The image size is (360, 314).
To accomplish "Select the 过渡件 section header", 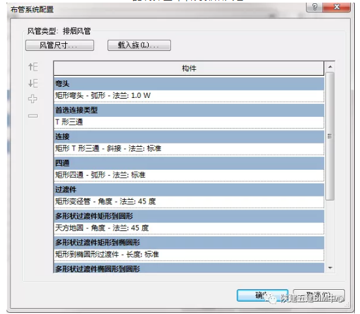I will (189, 190).
